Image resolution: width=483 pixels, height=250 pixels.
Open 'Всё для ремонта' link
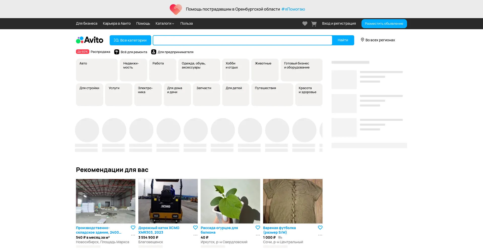(x=134, y=52)
